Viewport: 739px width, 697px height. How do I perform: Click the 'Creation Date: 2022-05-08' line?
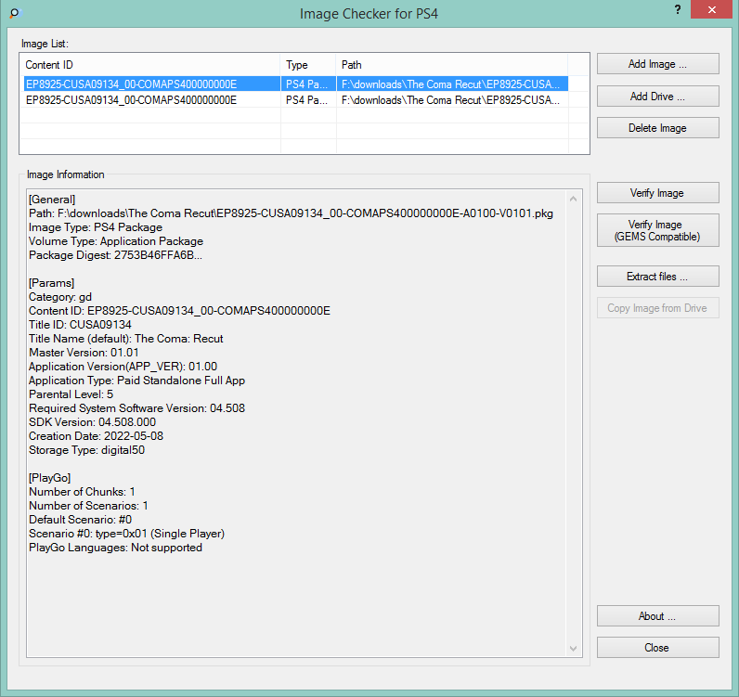coord(97,436)
